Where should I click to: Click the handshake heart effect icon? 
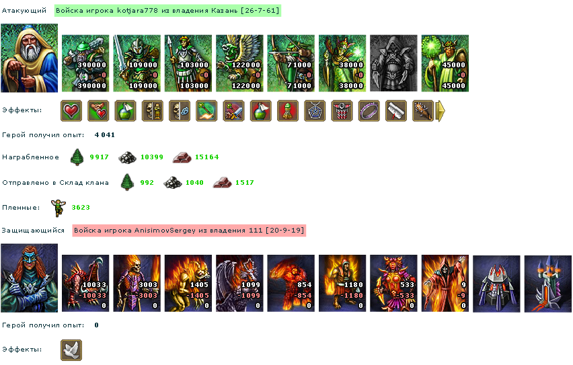98,111
